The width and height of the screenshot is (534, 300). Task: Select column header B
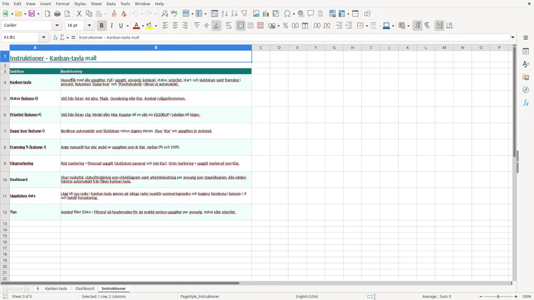(x=156, y=48)
